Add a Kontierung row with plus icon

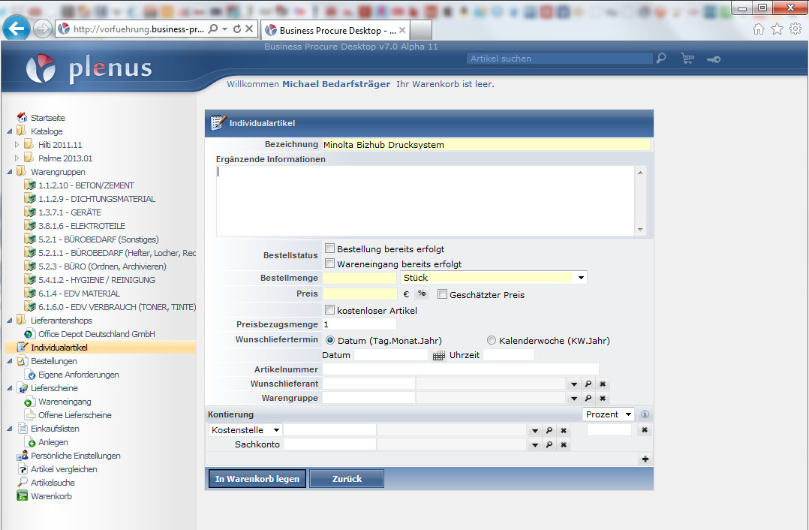click(x=645, y=459)
